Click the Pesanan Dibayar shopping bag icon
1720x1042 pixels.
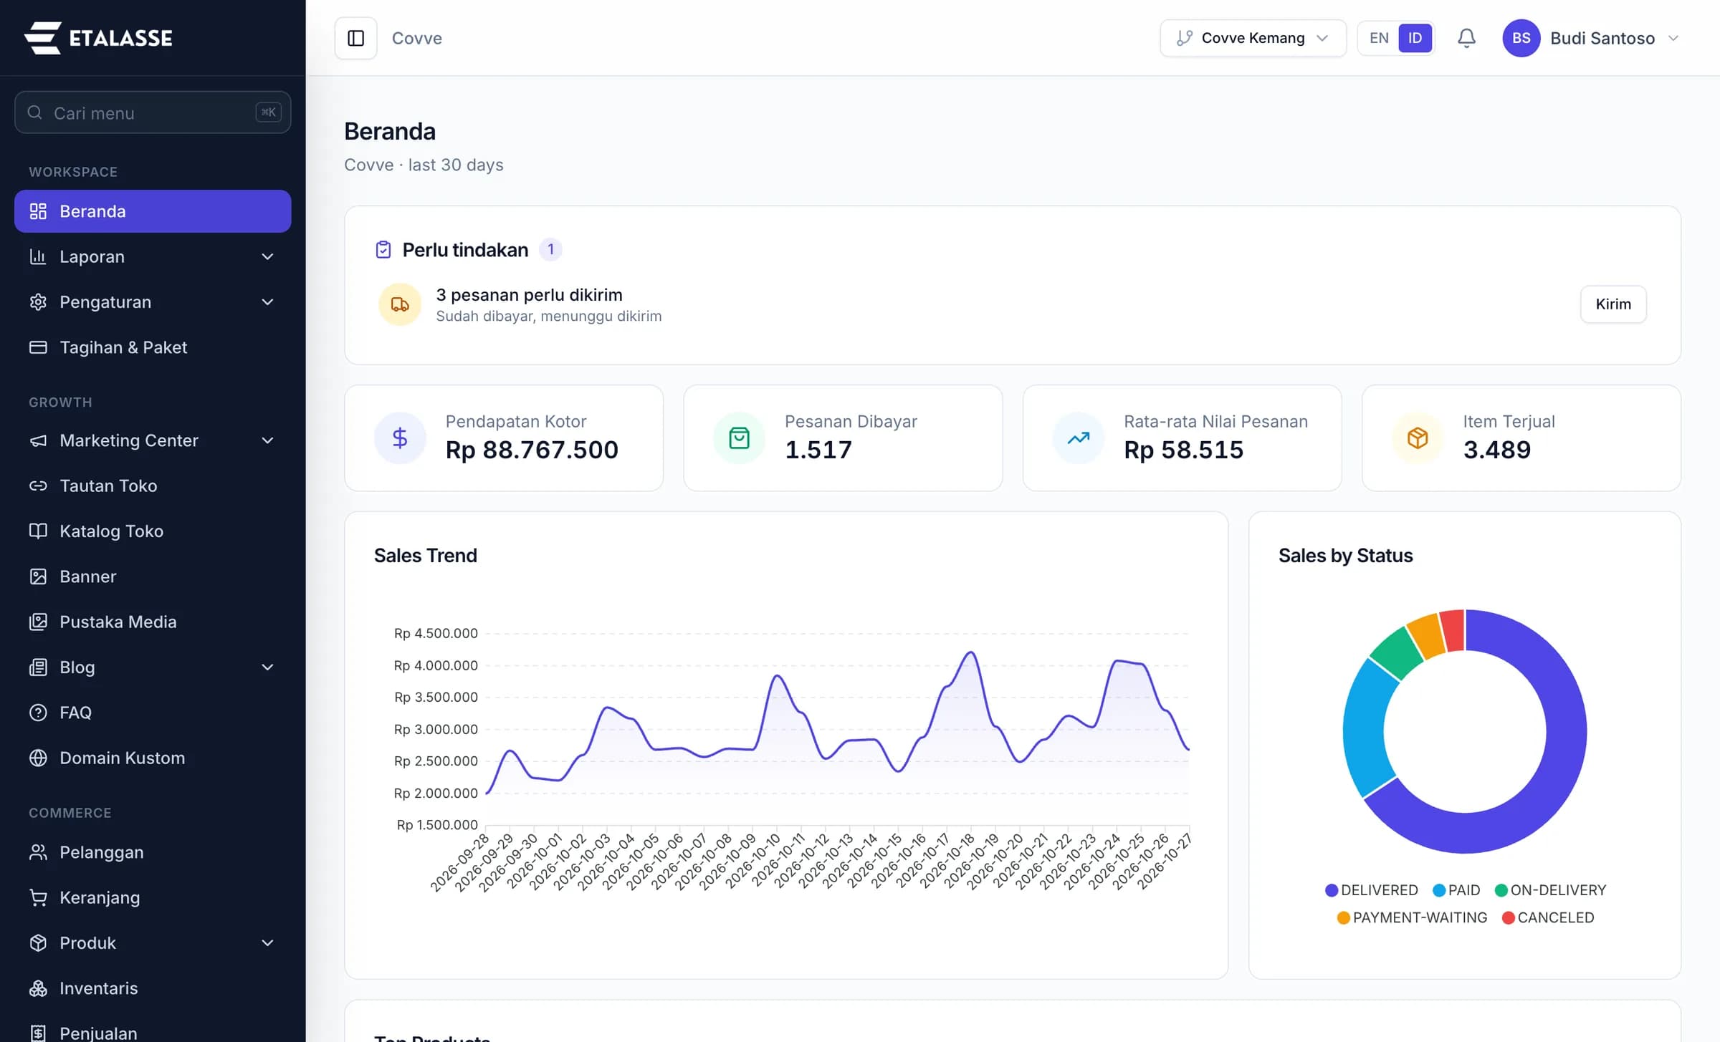point(739,438)
